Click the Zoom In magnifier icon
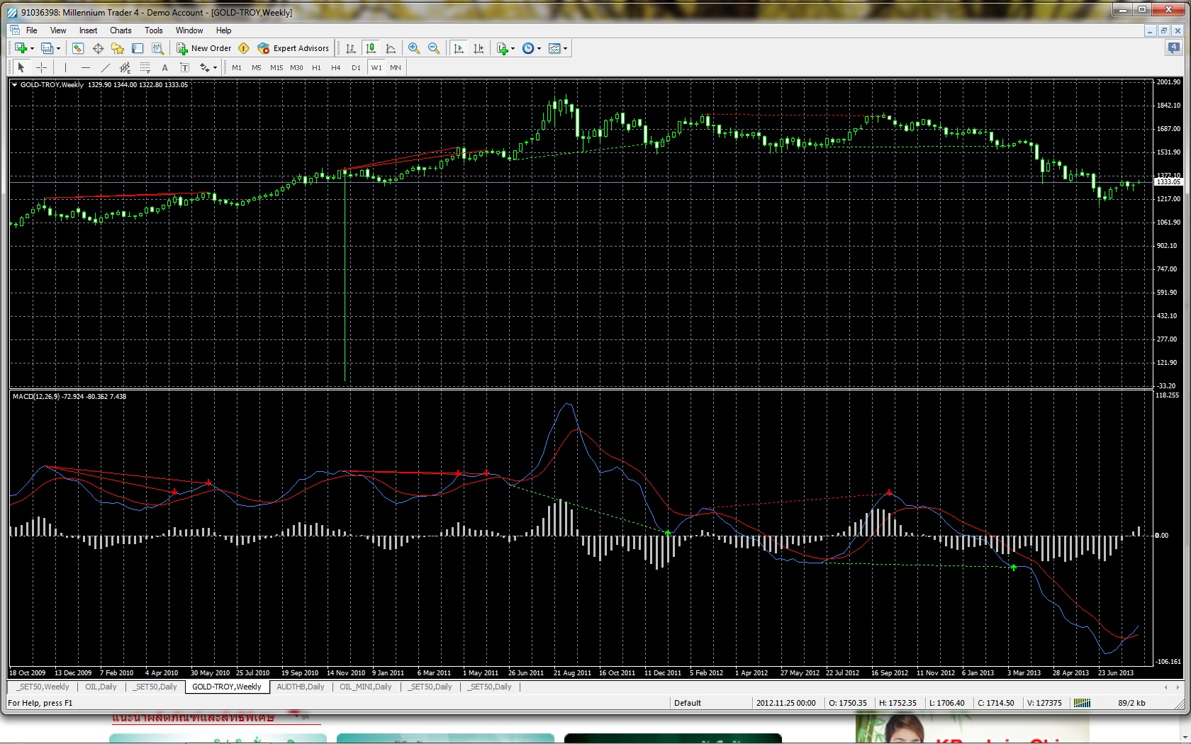This screenshot has height=744, width=1191. coord(414,48)
